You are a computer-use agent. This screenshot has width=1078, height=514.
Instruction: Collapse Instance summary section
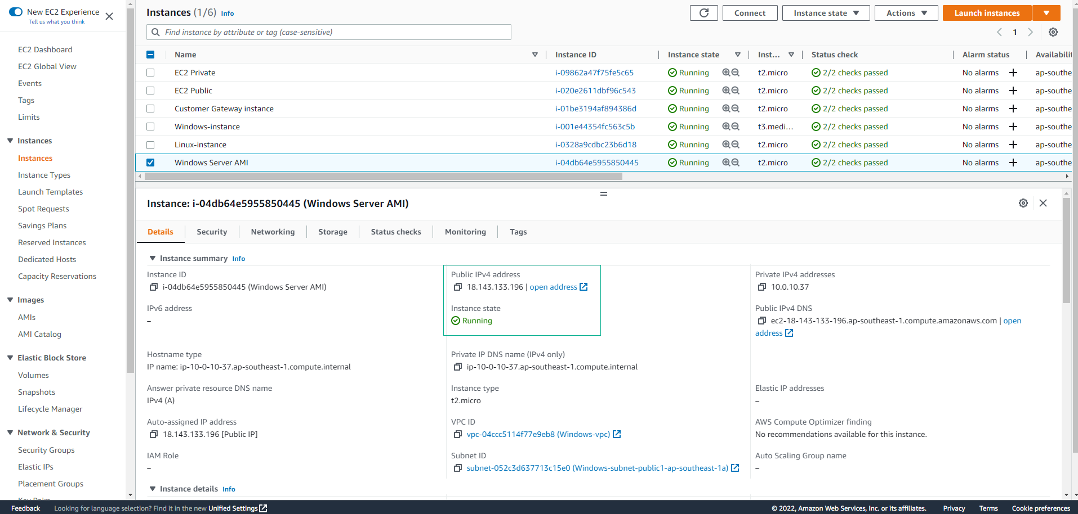pos(152,258)
